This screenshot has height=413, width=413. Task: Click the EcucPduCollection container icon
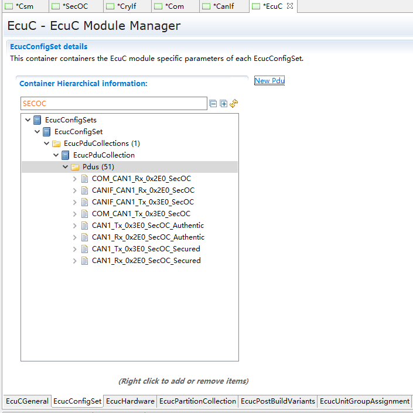pyautogui.click(x=66, y=155)
